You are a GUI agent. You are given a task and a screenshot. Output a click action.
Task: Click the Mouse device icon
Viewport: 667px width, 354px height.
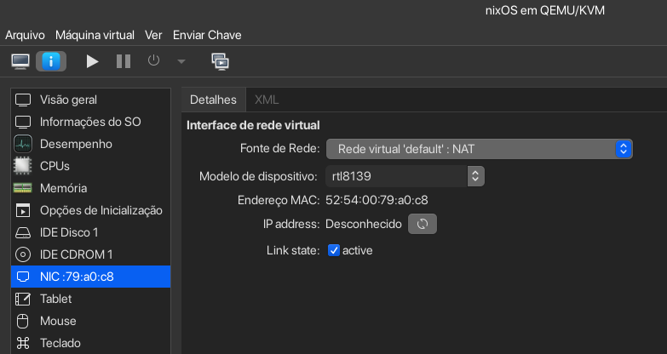tap(23, 321)
